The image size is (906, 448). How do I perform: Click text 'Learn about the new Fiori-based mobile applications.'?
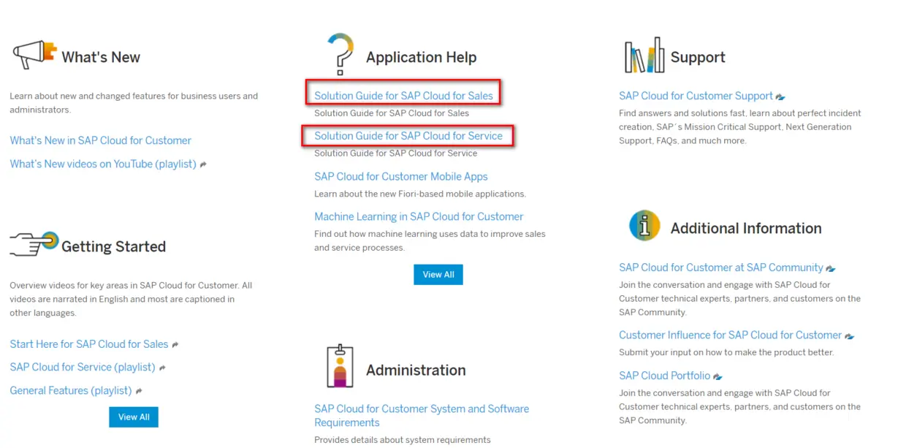click(x=420, y=194)
